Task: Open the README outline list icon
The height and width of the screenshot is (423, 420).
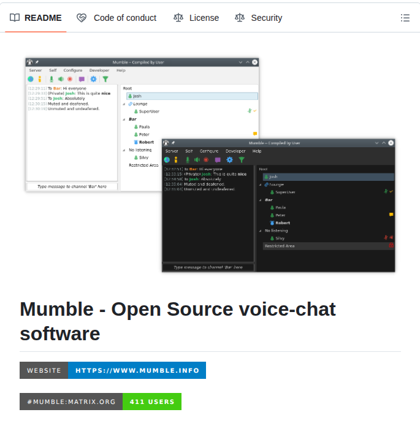Action: (x=405, y=18)
